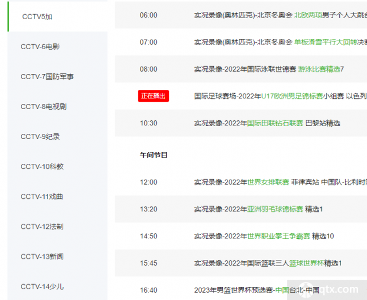This screenshot has width=367, height=300.
Task: Open CCTV-10科教 channel listing
Action: coord(42,167)
